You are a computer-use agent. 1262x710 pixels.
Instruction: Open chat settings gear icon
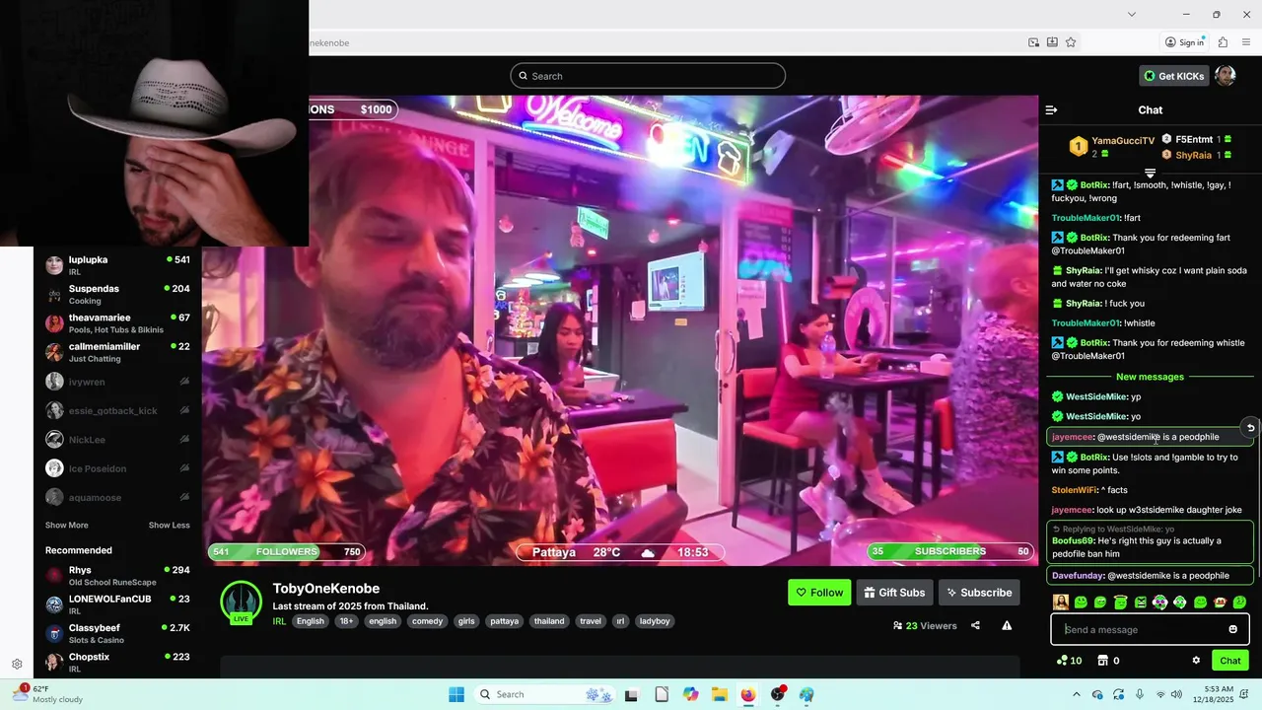coord(1196,661)
